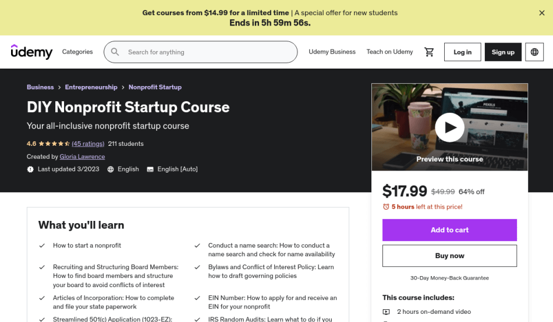
Task: Click the star rating icons
Action: click(54, 144)
